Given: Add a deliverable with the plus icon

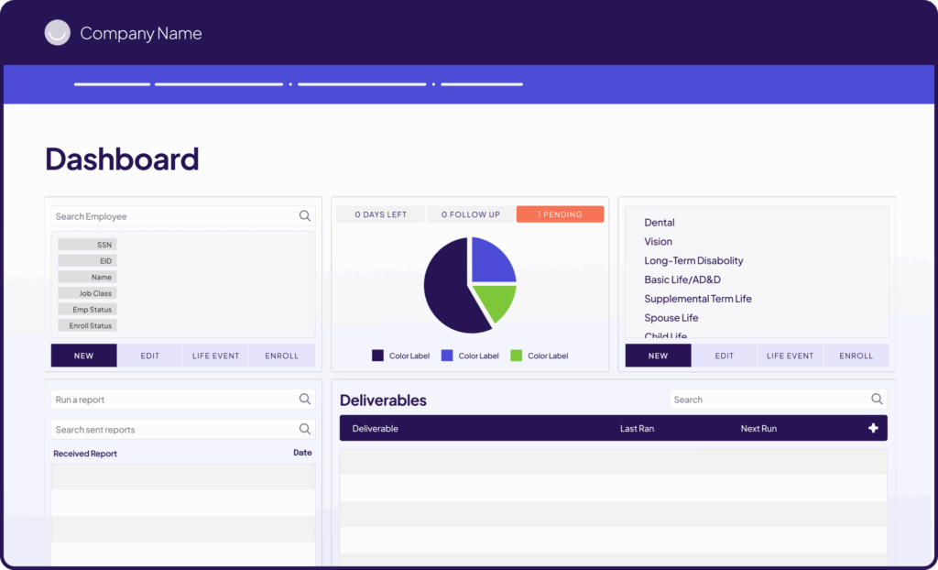Looking at the screenshot, I should tap(873, 428).
